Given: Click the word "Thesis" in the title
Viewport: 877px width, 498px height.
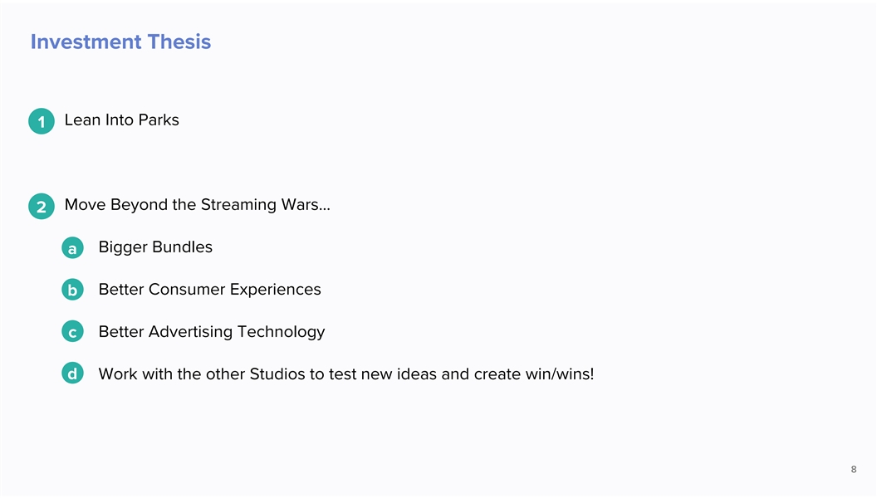Looking at the screenshot, I should pos(179,41).
